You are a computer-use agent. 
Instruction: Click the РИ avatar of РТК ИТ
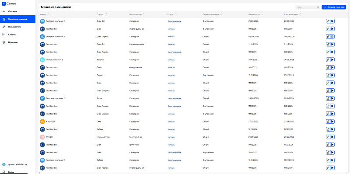pyautogui.click(x=42, y=137)
